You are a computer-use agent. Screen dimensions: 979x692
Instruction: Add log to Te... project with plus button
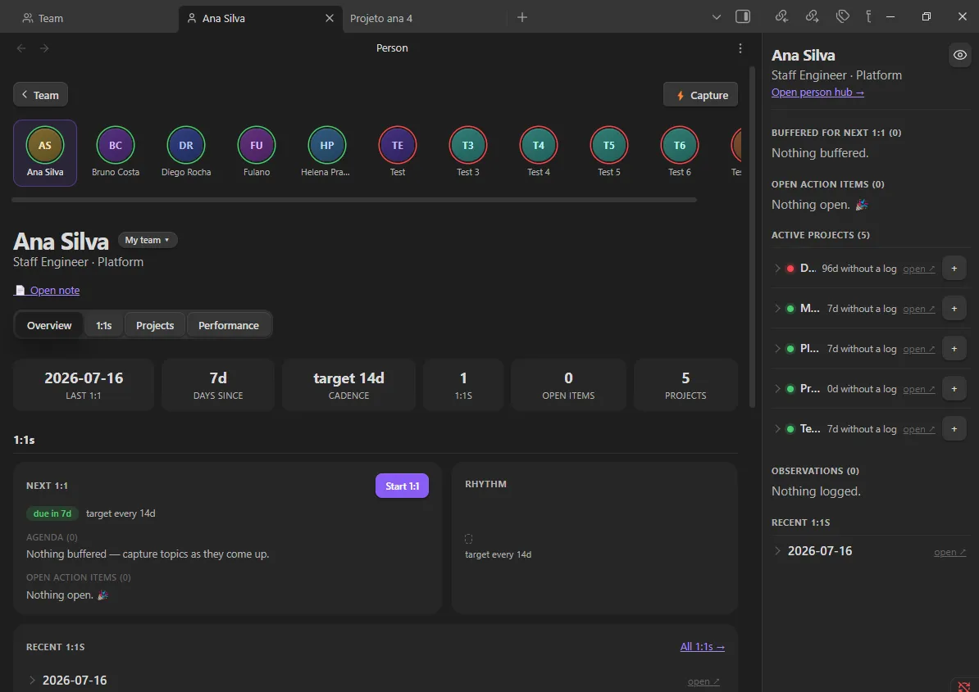[x=954, y=429]
